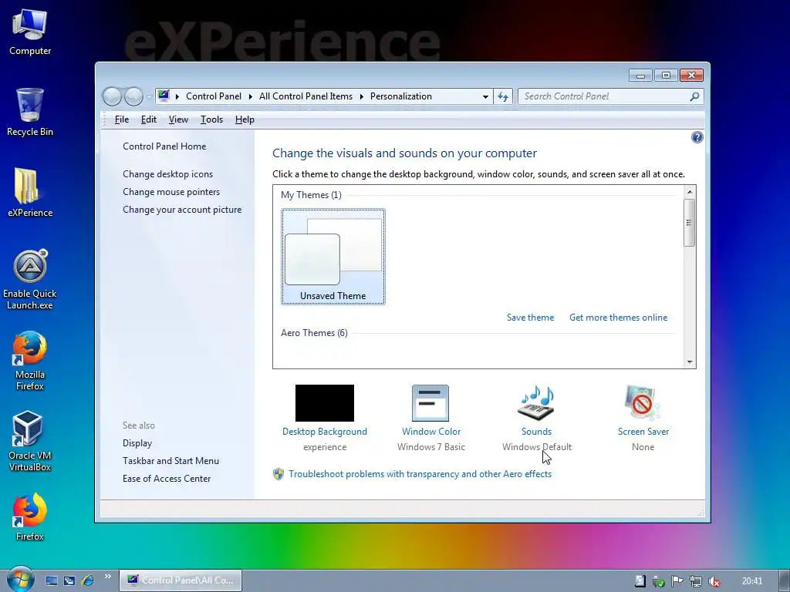Click the themes list scroll down arrow
Viewport: 790px width, 592px height.
point(689,362)
